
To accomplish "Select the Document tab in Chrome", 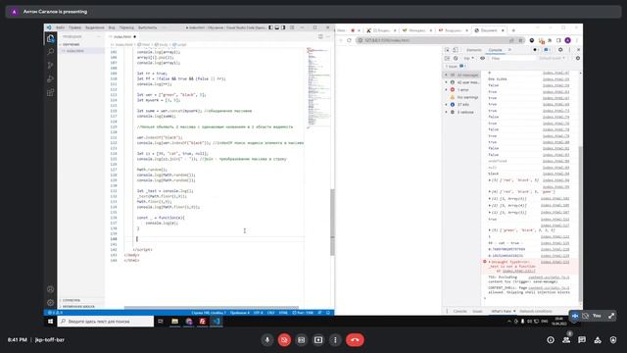I will click(489, 30).
